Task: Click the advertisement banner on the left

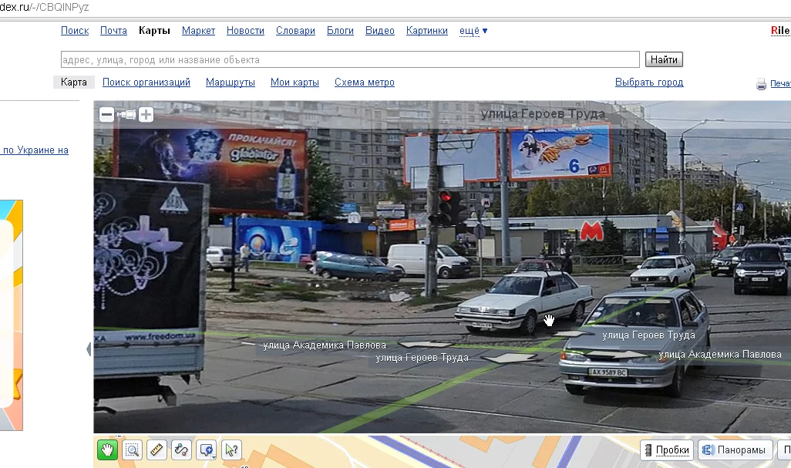Action: tap(11, 315)
